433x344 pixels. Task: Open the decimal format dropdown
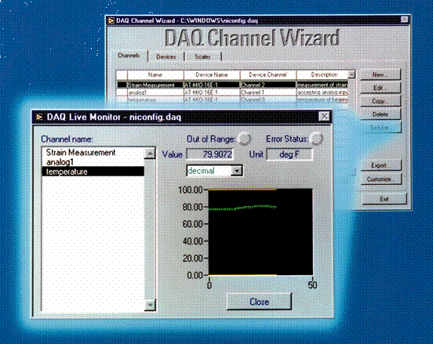(237, 171)
